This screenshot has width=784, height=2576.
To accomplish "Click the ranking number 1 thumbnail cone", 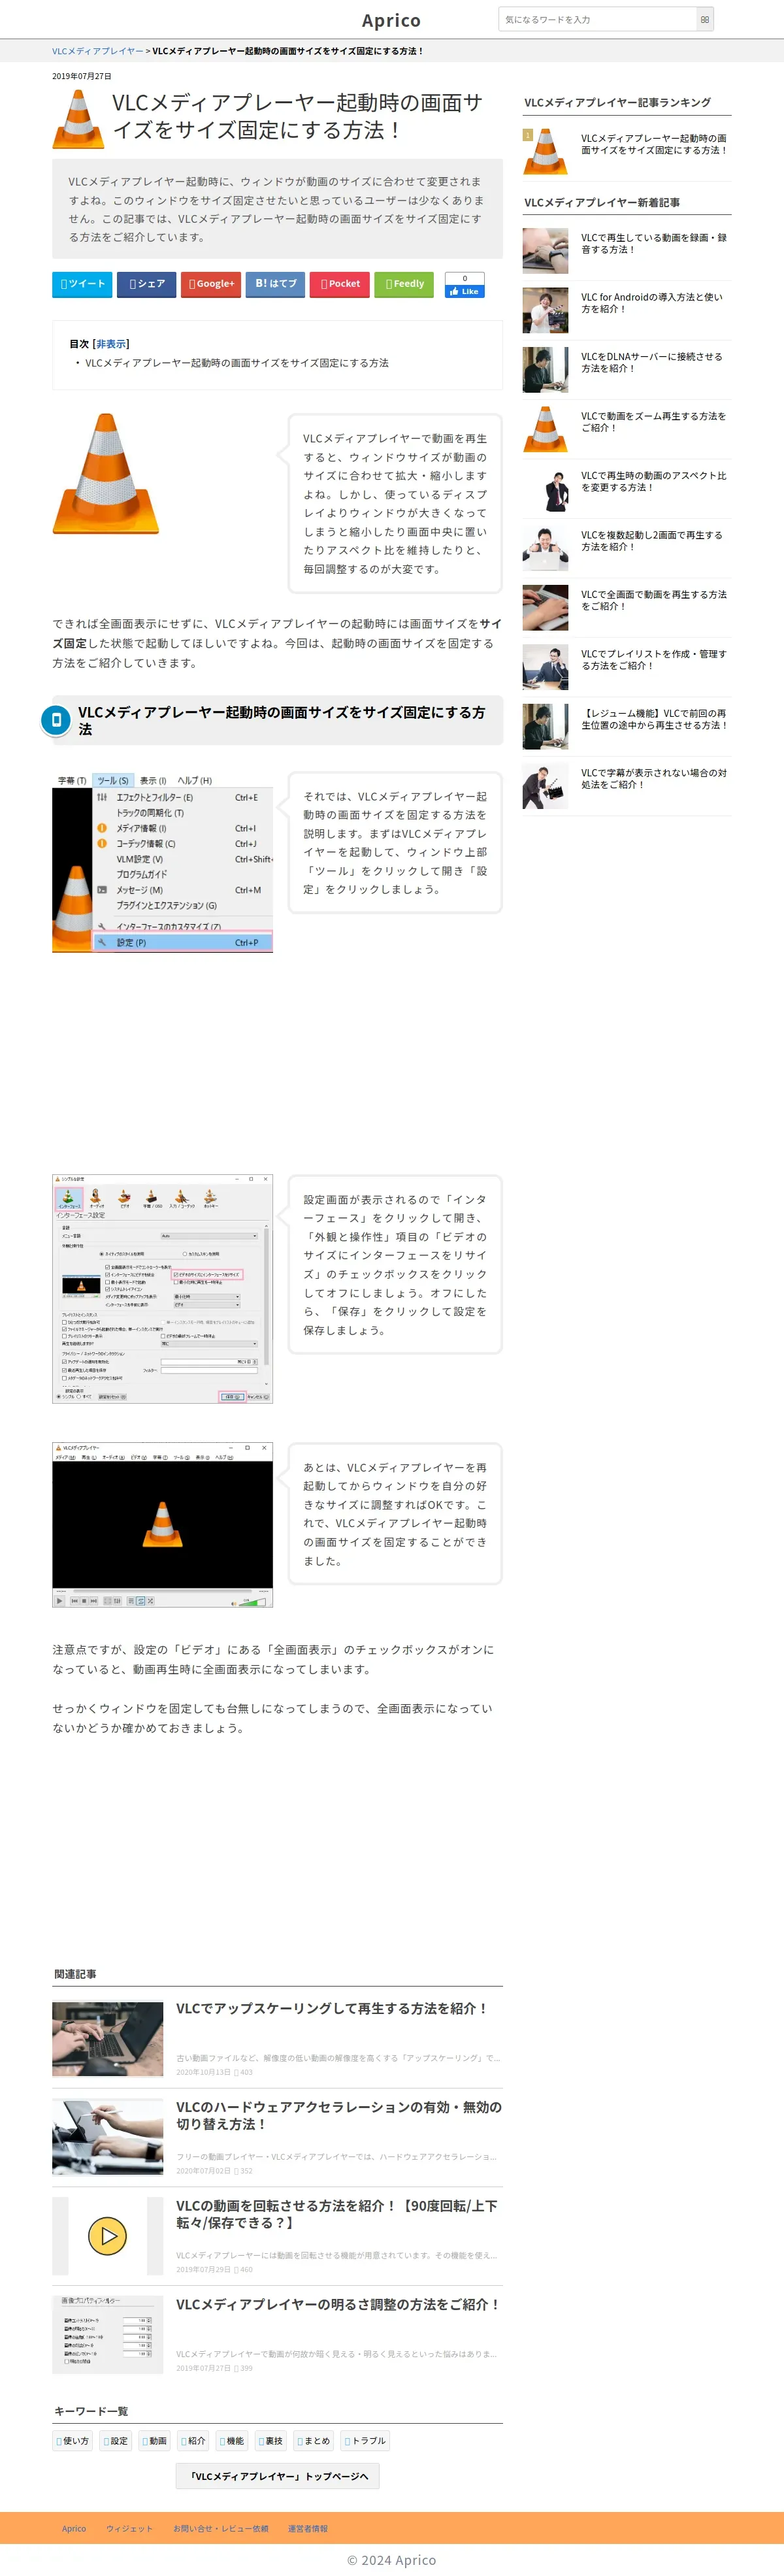I will (x=545, y=151).
